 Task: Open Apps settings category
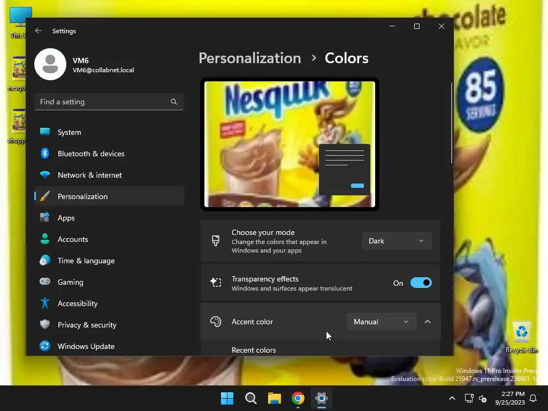[x=109, y=218]
